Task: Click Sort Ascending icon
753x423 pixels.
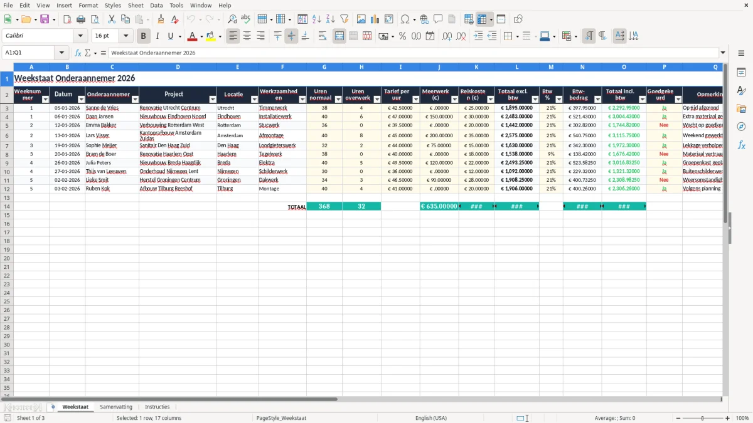Action: tap(317, 19)
